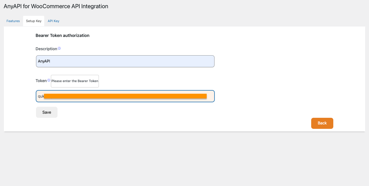
Task: Click the 'Token' field label
Action: [41, 81]
